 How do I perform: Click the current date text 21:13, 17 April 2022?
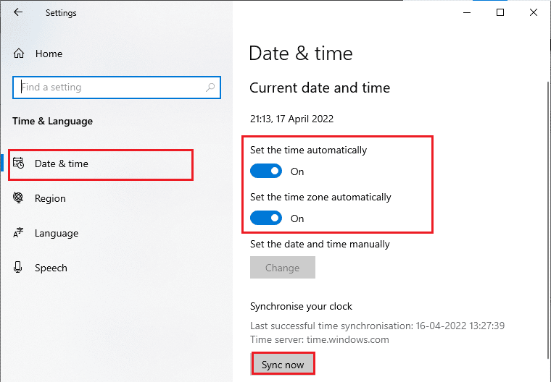pos(291,119)
